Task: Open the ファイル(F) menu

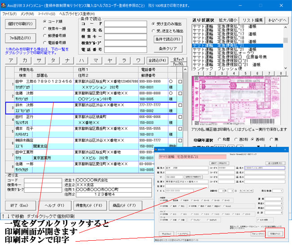Action: pyautogui.click(x=9, y=14)
